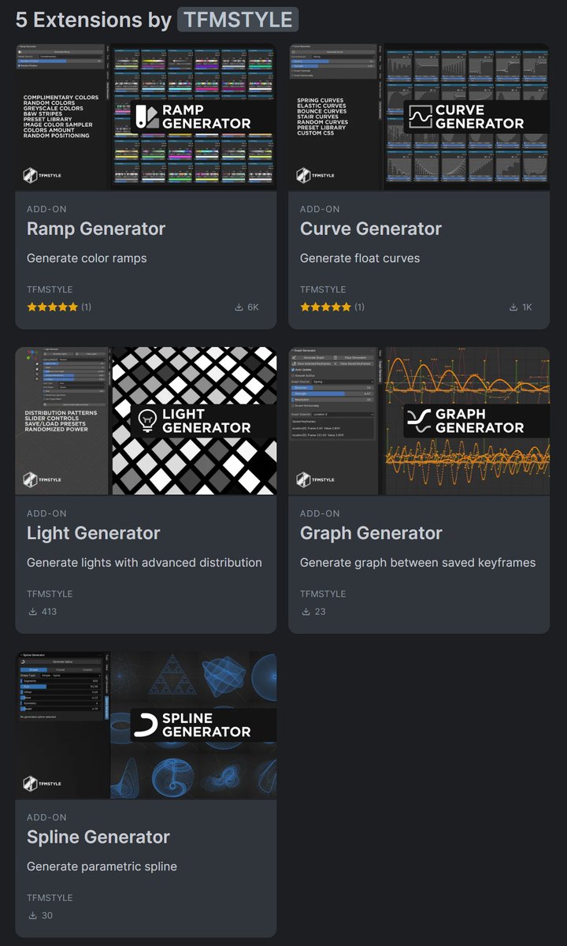Screen dimensions: 567x946
Task: Click the Spline Generator title link
Action: tap(98, 837)
